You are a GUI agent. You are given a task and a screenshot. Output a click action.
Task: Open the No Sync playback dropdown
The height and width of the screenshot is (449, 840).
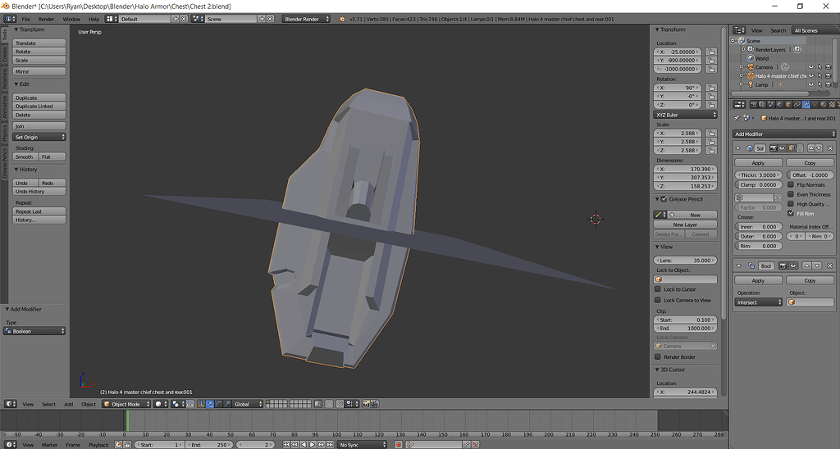click(x=362, y=445)
